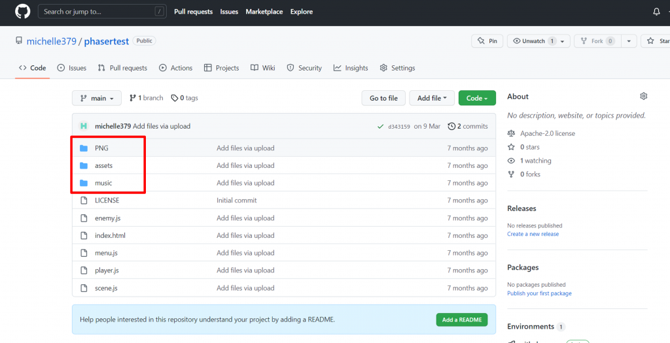The width and height of the screenshot is (670, 343).
Task: Open the Issues tab
Action: tap(72, 68)
